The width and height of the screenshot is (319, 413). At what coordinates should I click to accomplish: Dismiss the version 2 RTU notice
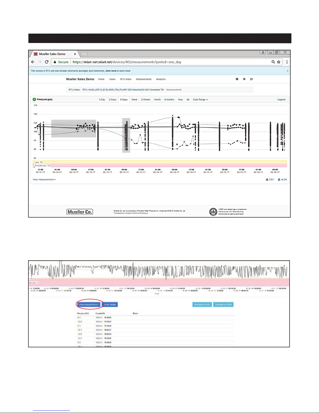point(287,71)
